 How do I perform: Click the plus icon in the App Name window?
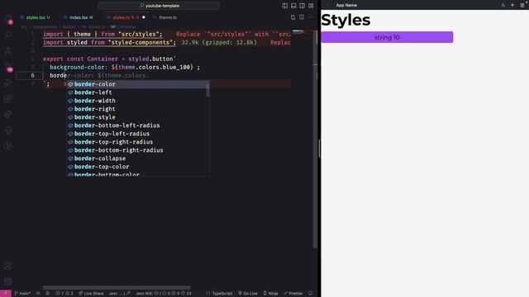[x=512, y=5]
